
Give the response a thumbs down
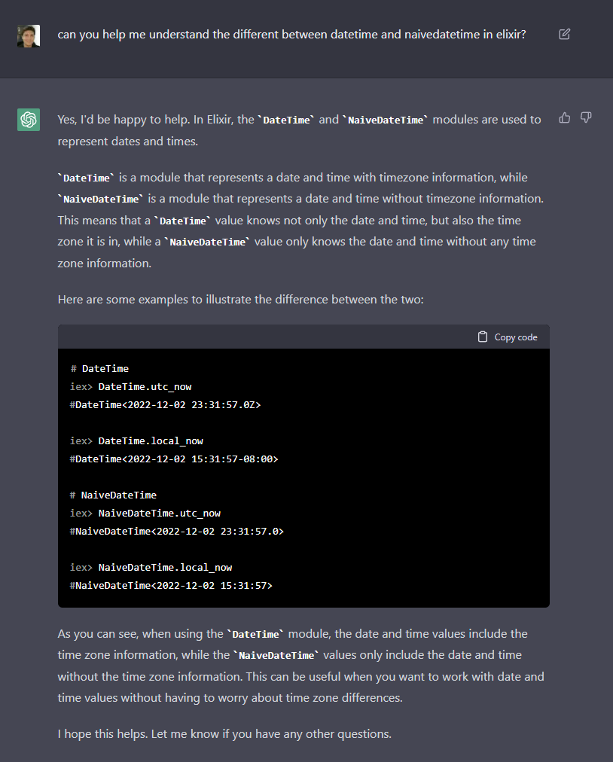point(586,117)
